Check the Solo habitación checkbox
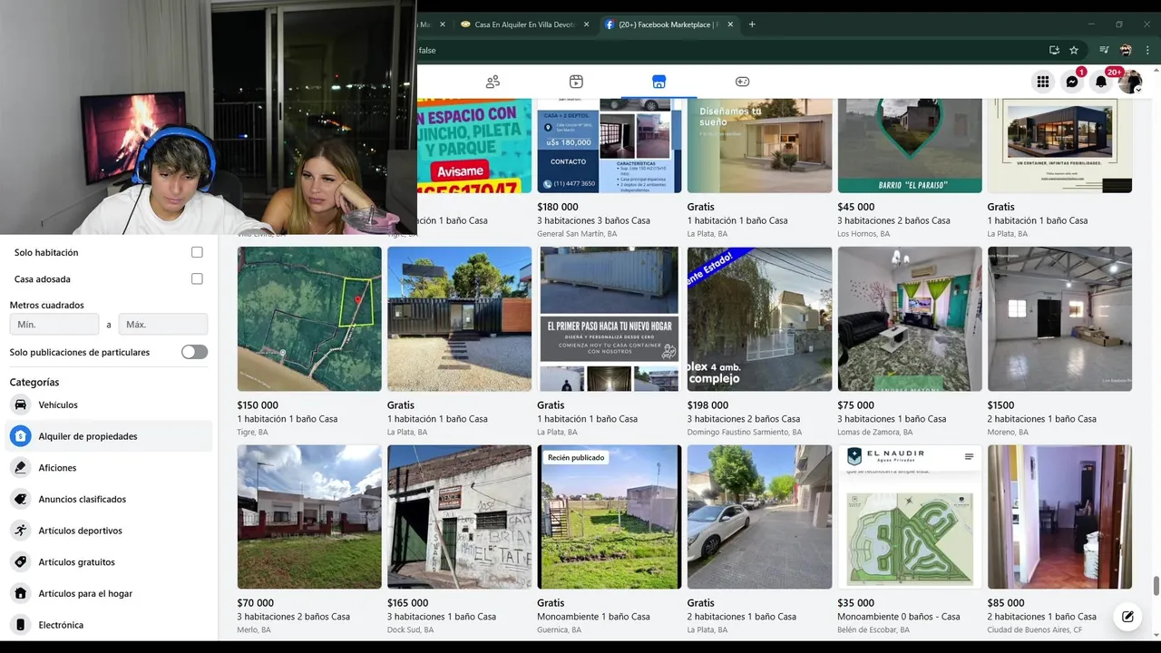The width and height of the screenshot is (1161, 653). click(x=197, y=252)
